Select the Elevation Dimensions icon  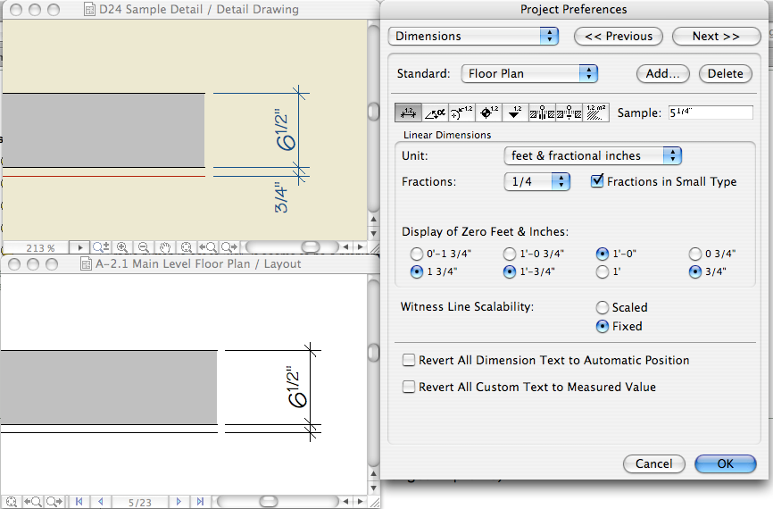pyautogui.click(x=514, y=113)
